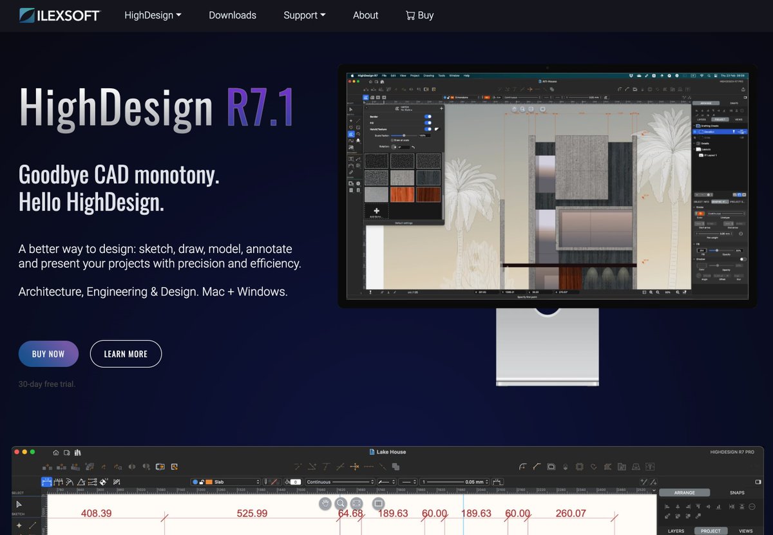Click the orange Slab color swatch
The height and width of the screenshot is (535, 773).
(209, 482)
